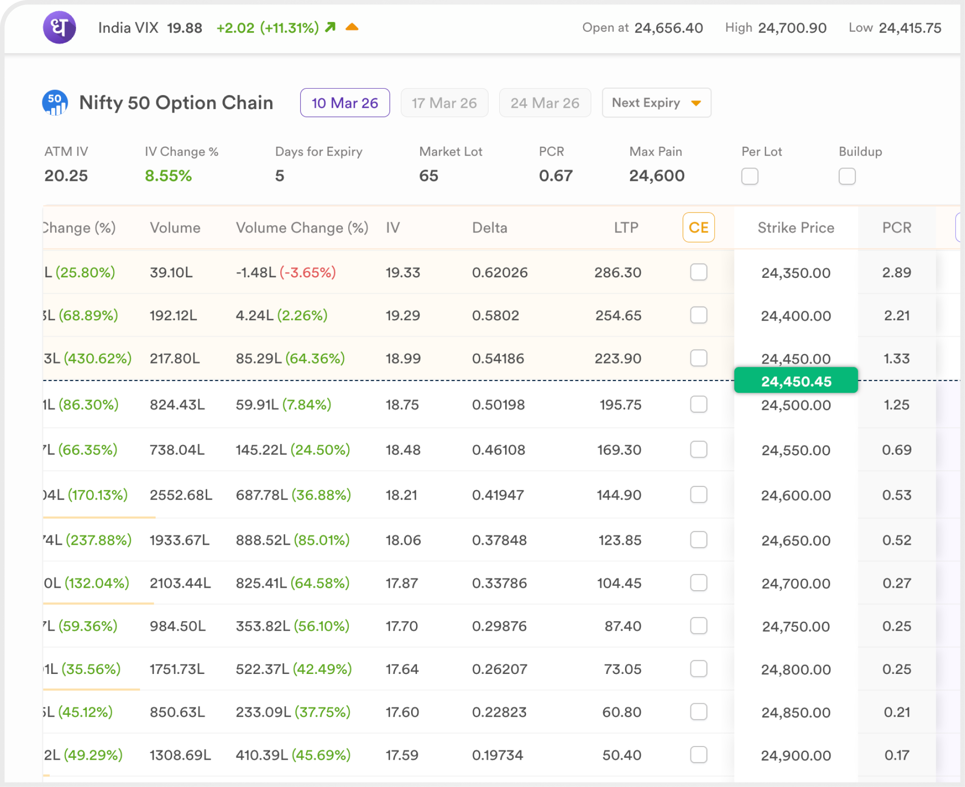Click the Max Pain value 24,600
The image size is (965, 787).
point(656,175)
